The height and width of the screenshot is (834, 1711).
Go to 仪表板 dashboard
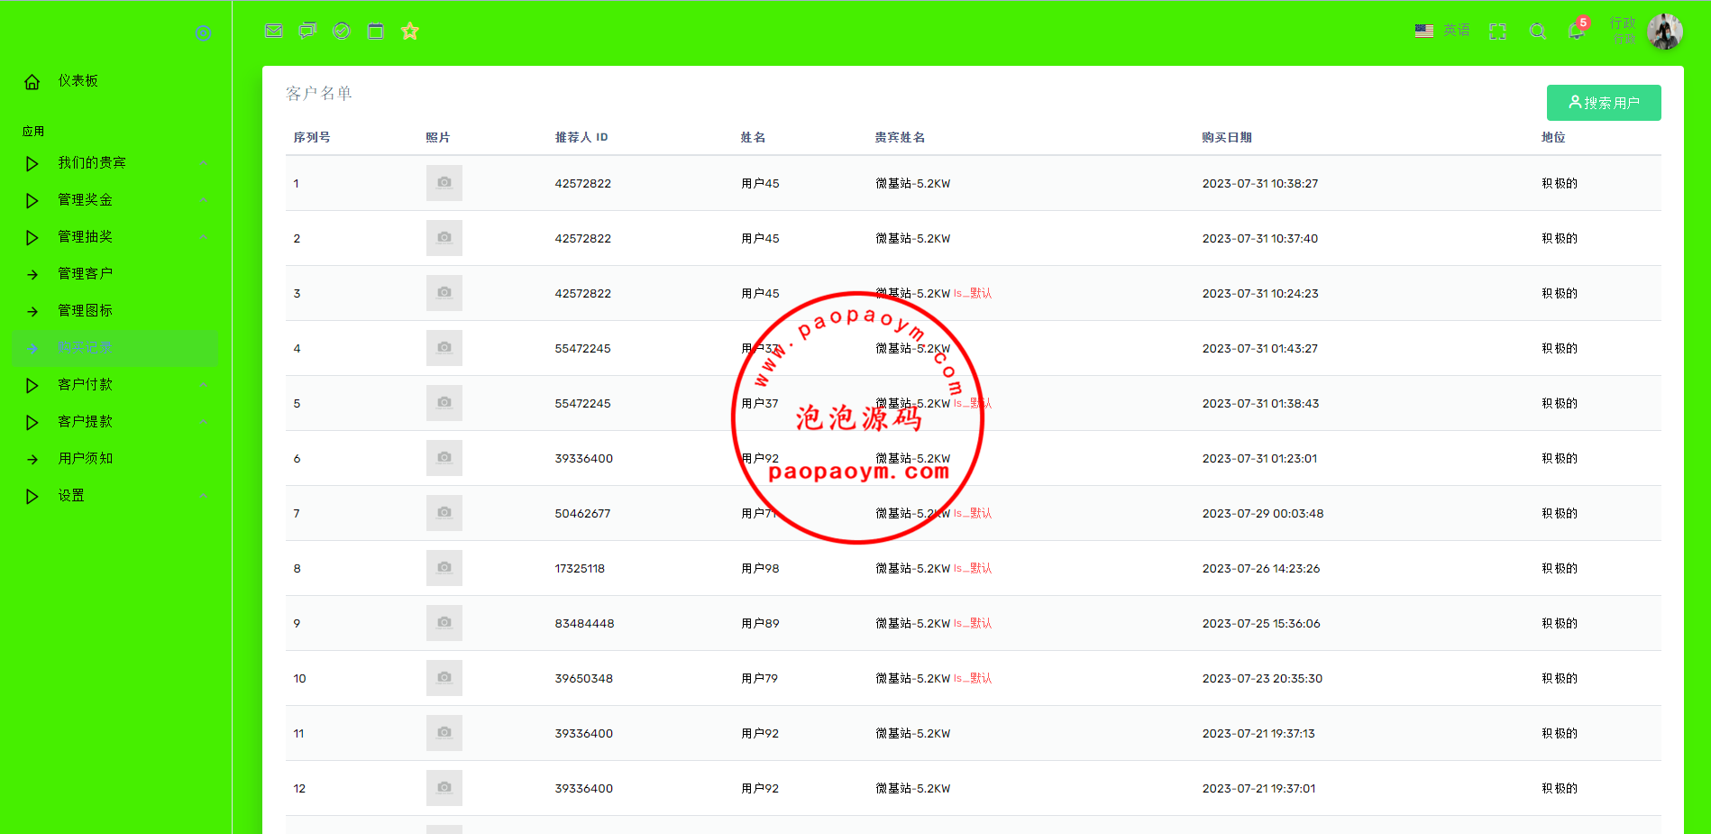pos(78,81)
